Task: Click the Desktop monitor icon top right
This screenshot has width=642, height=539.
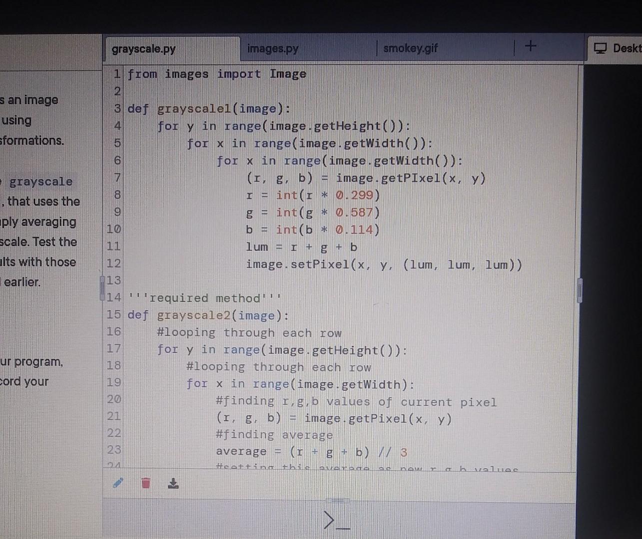Action: pos(600,48)
